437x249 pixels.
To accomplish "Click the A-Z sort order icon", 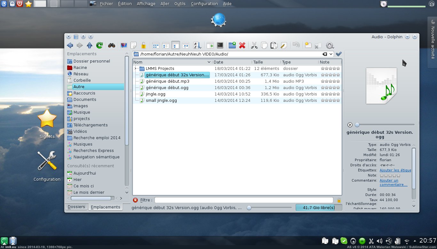I will pyautogui.click(x=197, y=45).
